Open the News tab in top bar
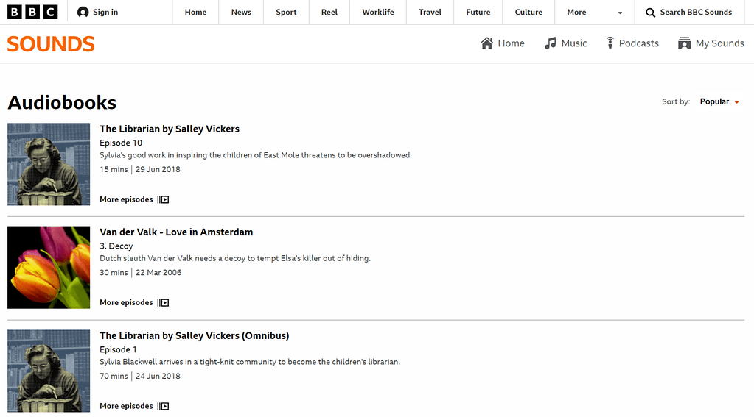 point(241,12)
